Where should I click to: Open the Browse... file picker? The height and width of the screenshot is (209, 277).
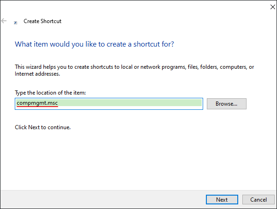coord(227,104)
